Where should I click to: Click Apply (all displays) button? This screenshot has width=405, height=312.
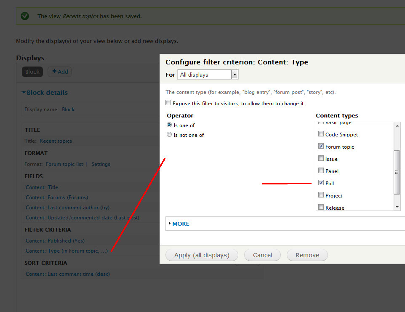[202, 255]
